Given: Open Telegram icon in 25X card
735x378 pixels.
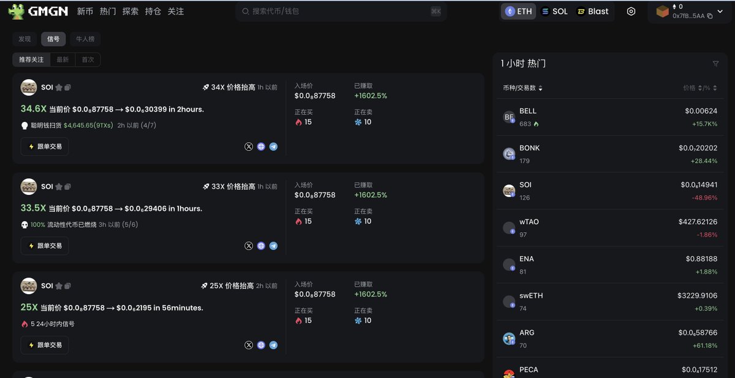Looking at the screenshot, I should pos(273,345).
